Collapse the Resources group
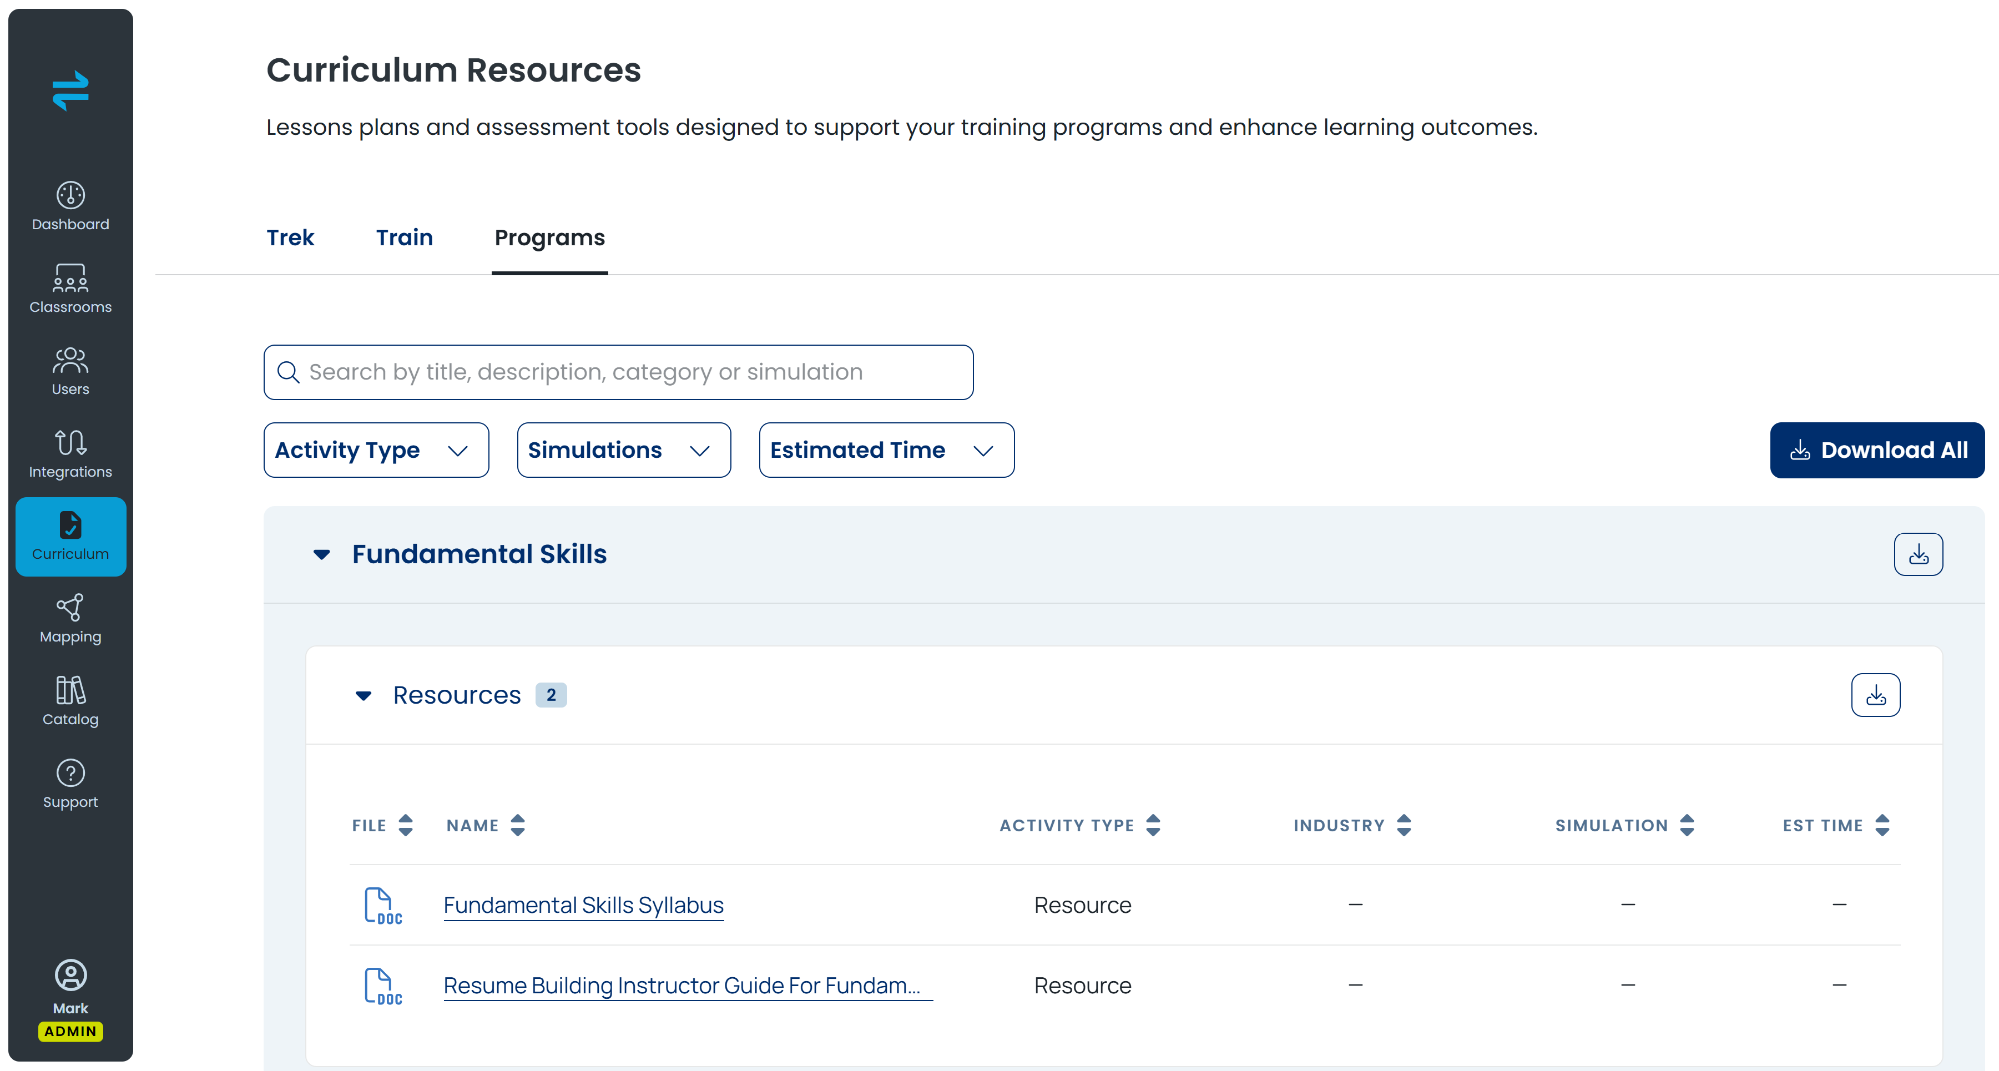Image resolution: width=1999 pixels, height=1071 pixels. point(363,695)
